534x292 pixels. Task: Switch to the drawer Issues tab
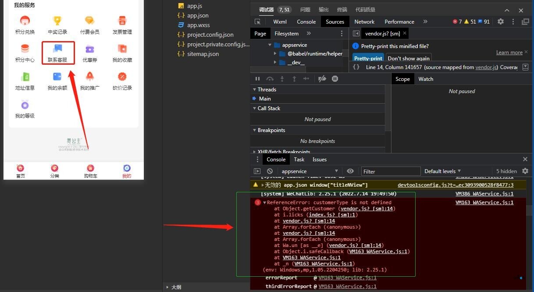coord(320,160)
